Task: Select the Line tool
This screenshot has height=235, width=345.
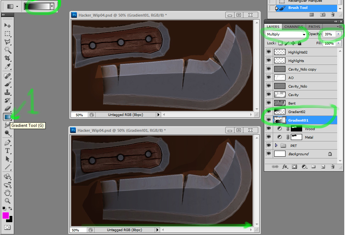Action: [7, 167]
